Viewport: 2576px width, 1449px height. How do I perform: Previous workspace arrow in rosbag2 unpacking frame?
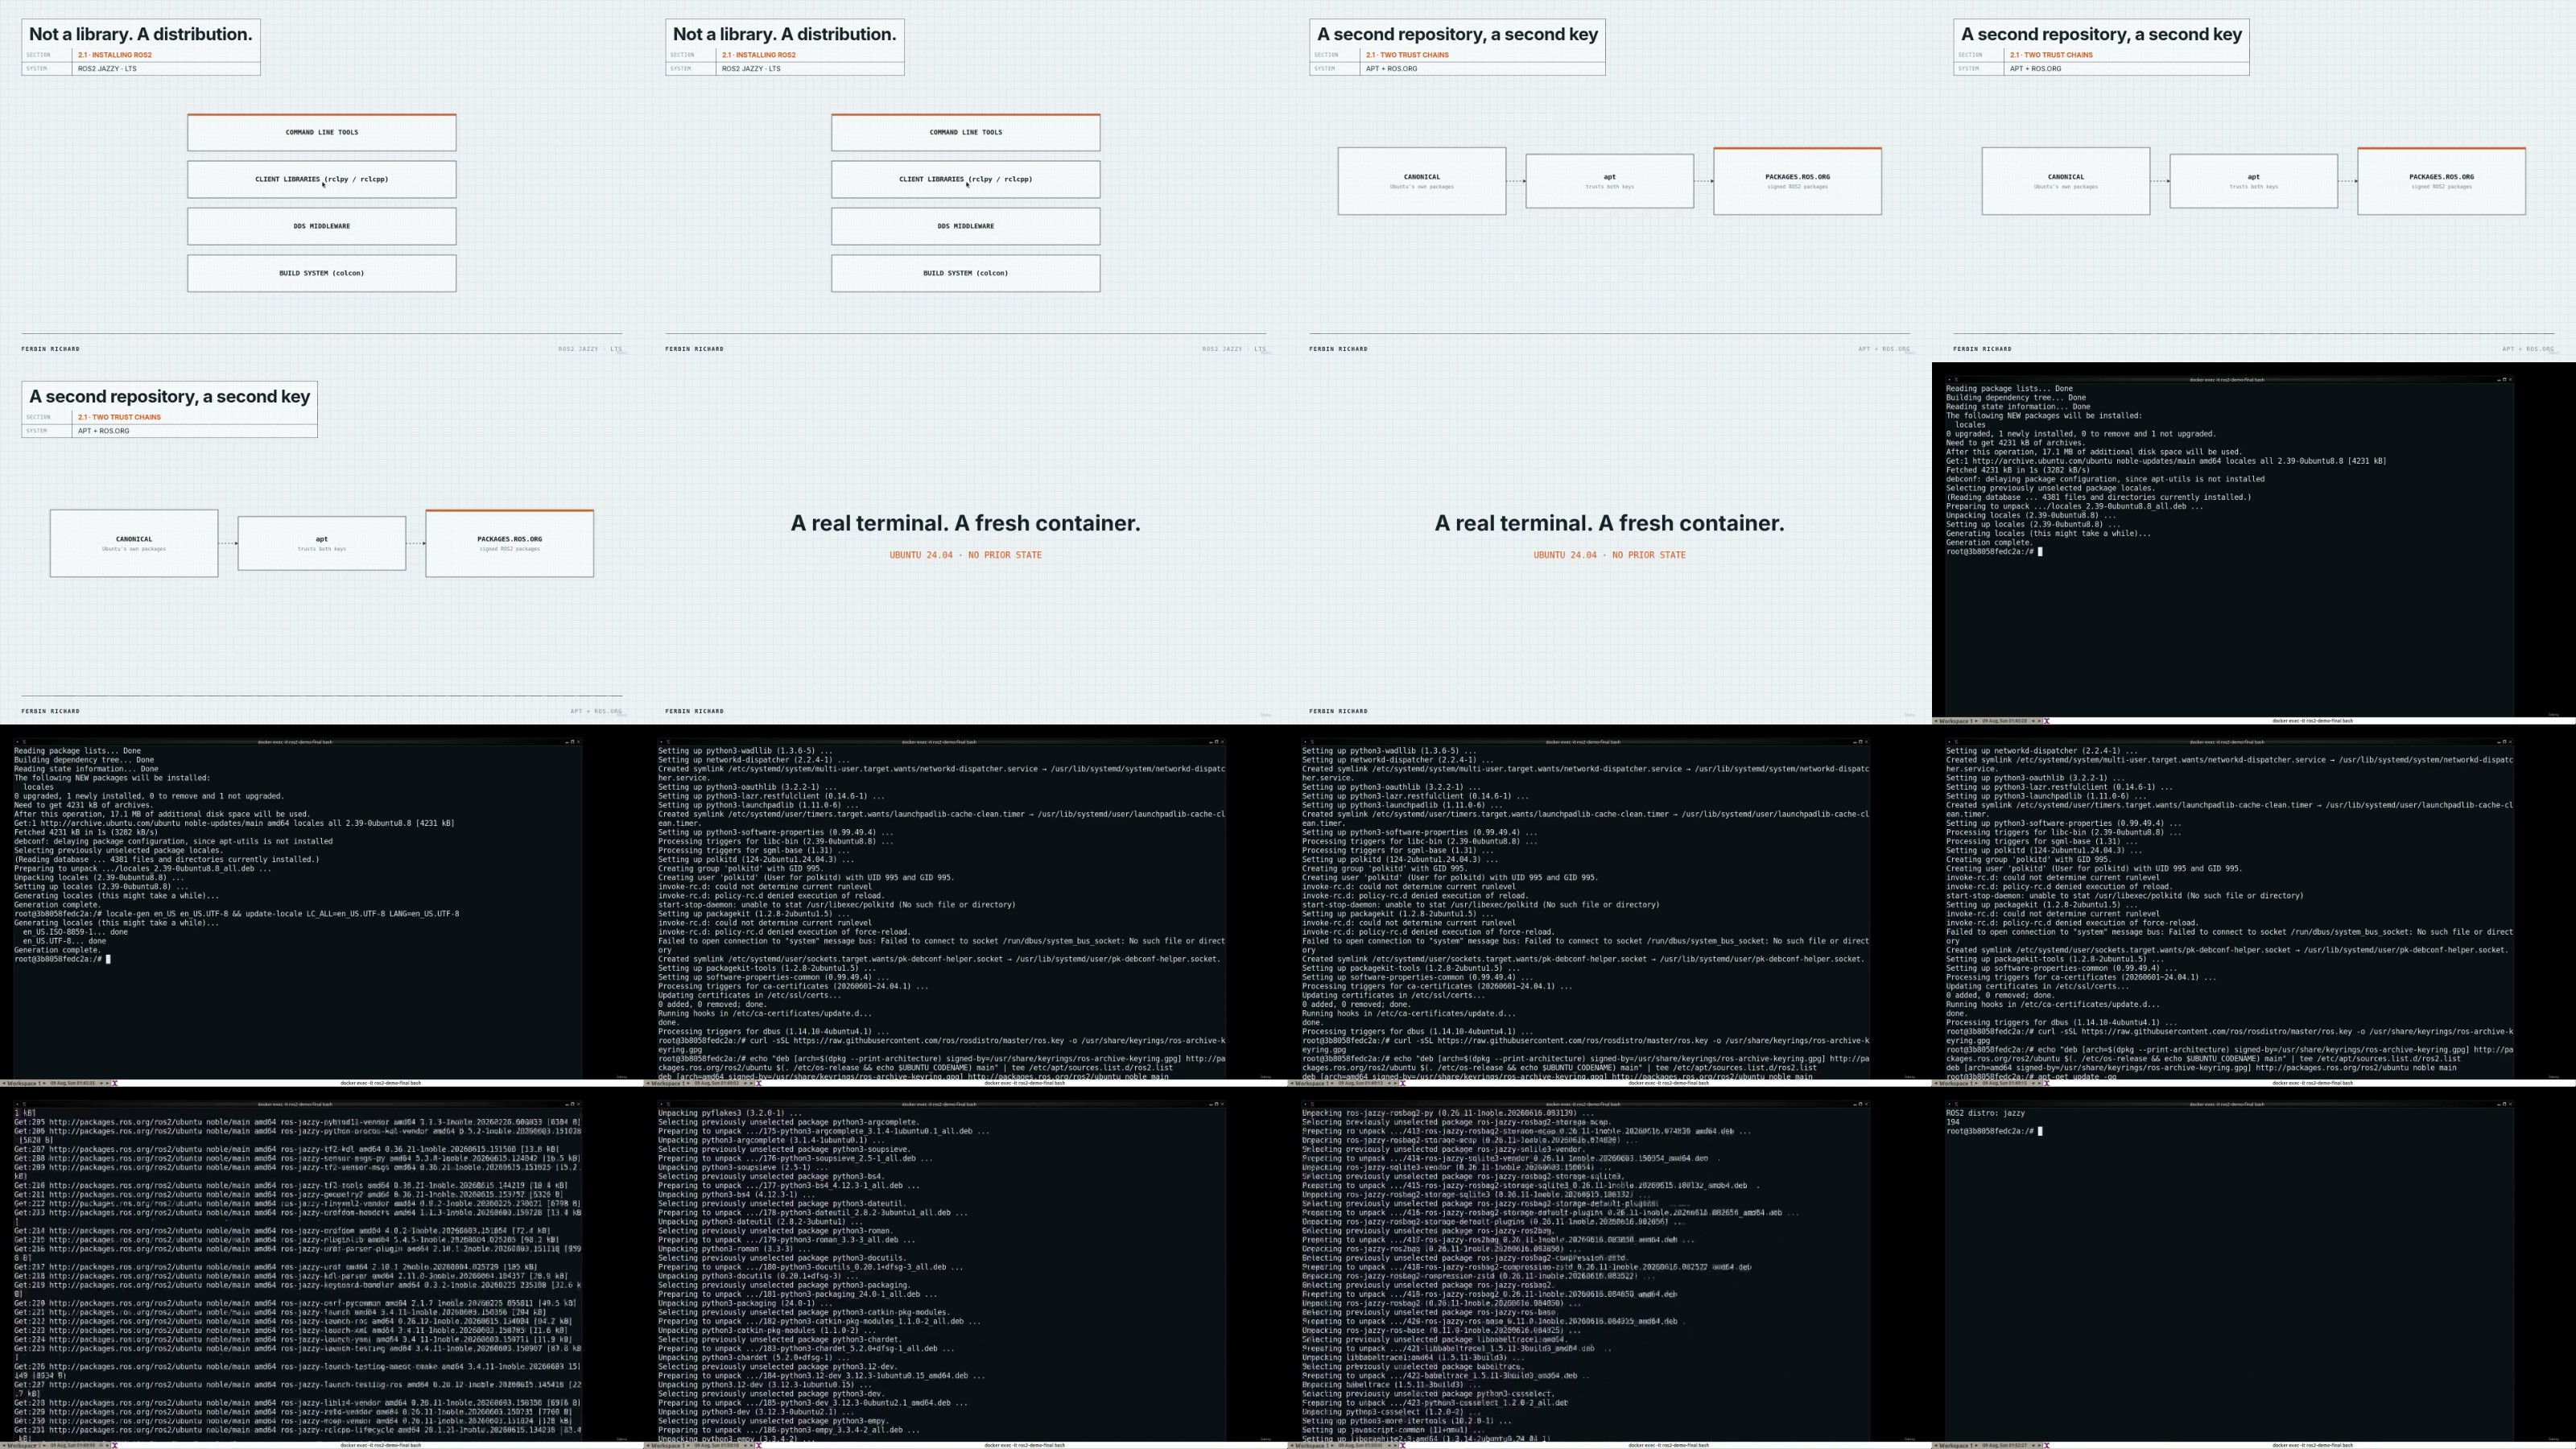pyautogui.click(x=1292, y=1446)
